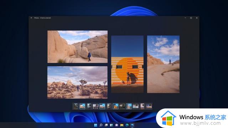The width and height of the screenshot is (228, 128).
Task: Uncheck the checkmark on orange wall thumbnail
Action: pos(117,105)
